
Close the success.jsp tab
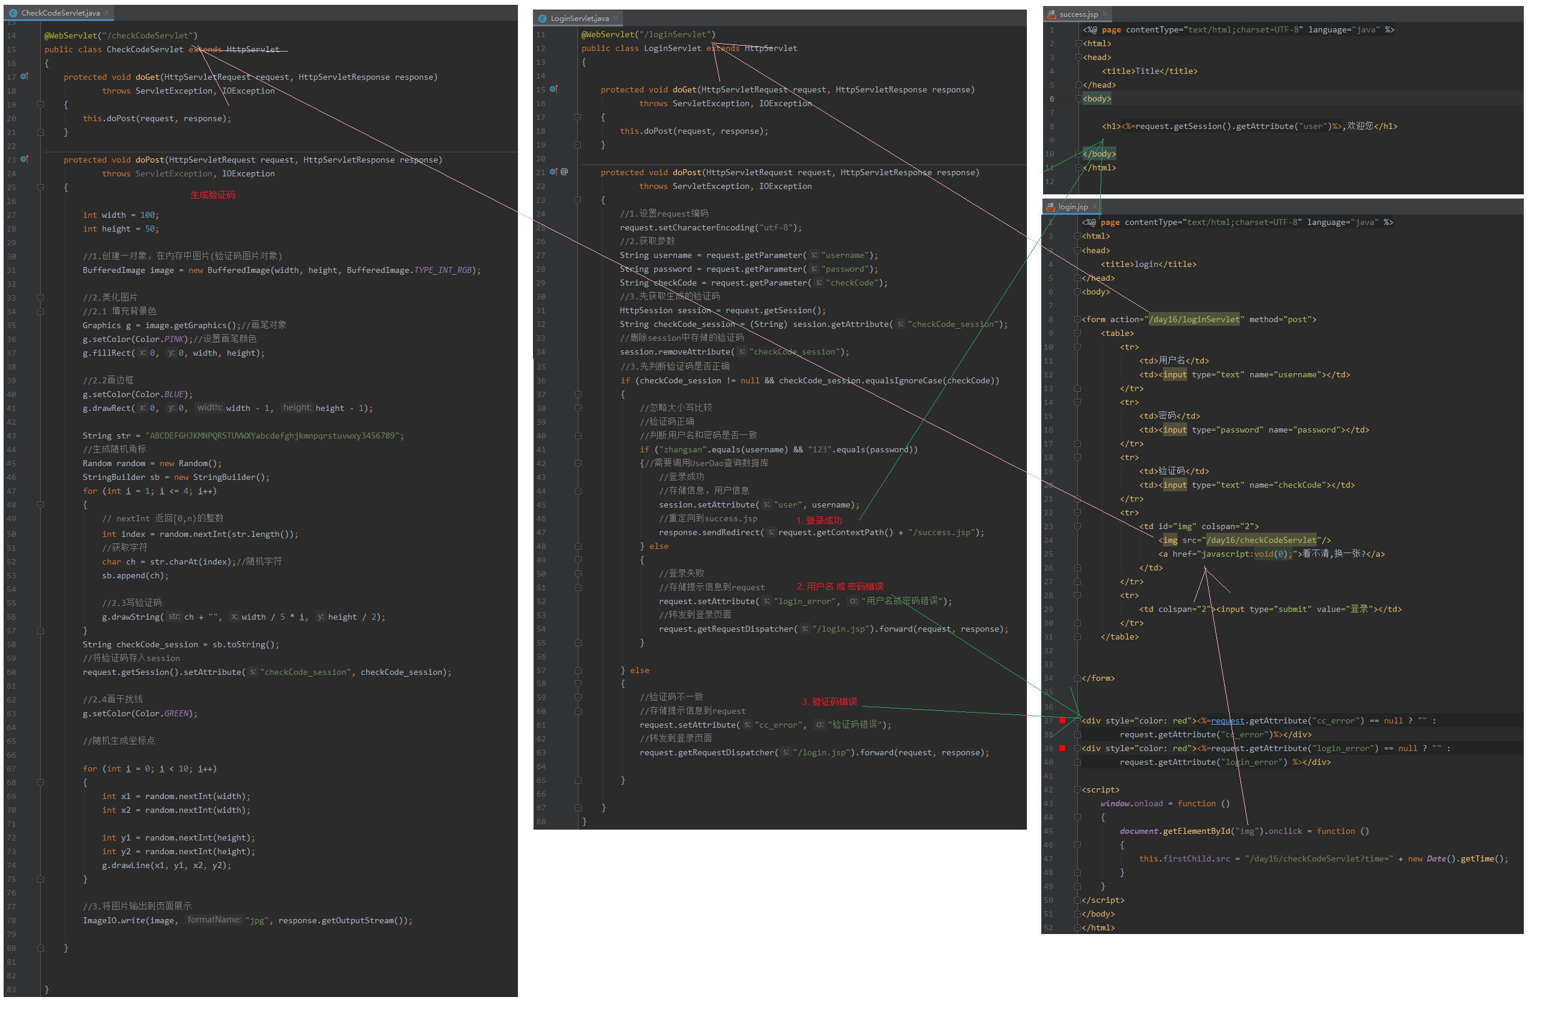point(1104,14)
